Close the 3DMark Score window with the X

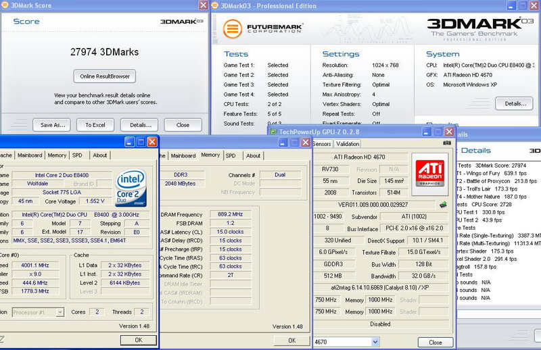coord(204,5)
